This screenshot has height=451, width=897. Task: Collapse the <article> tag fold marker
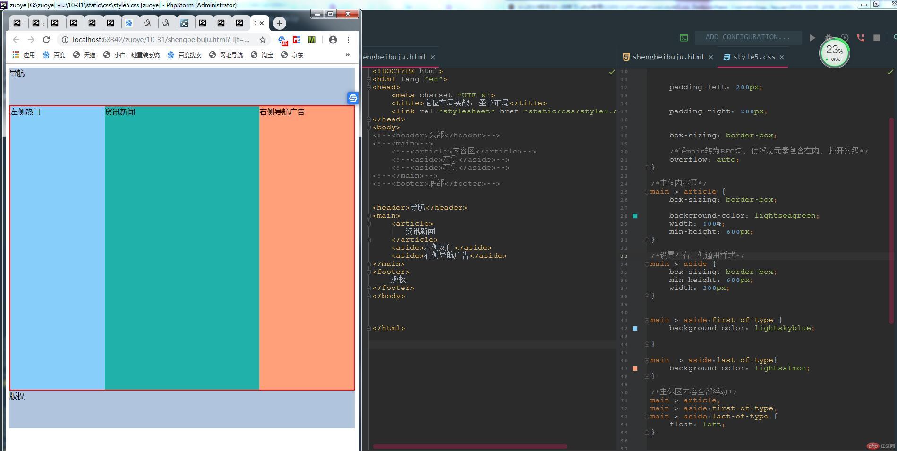pos(369,224)
